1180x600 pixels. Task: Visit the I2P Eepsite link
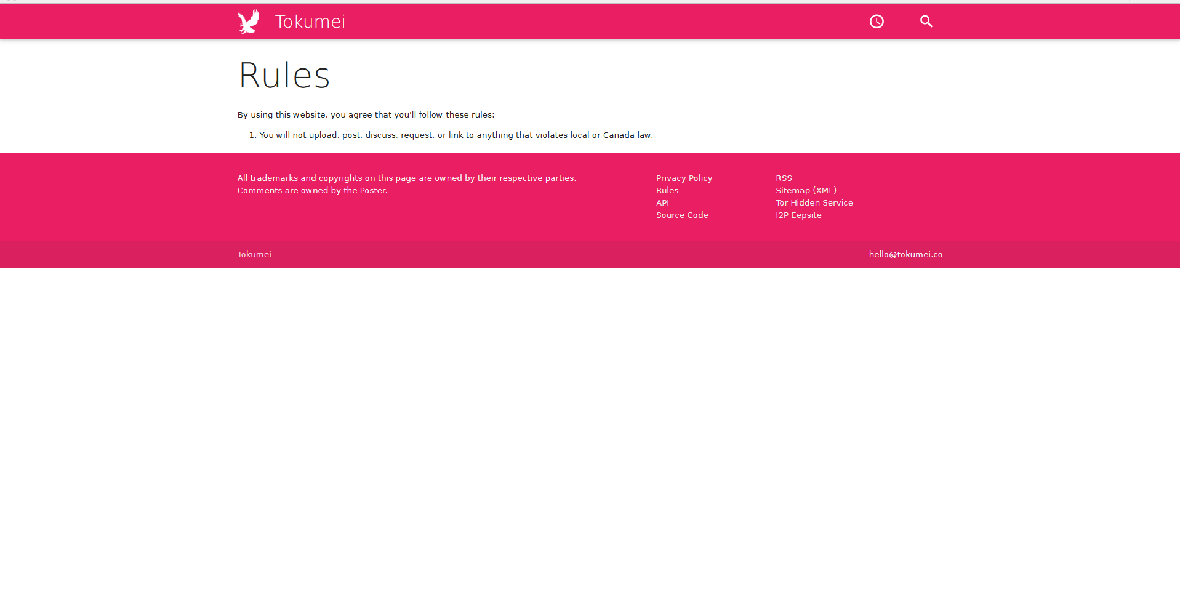tap(798, 215)
